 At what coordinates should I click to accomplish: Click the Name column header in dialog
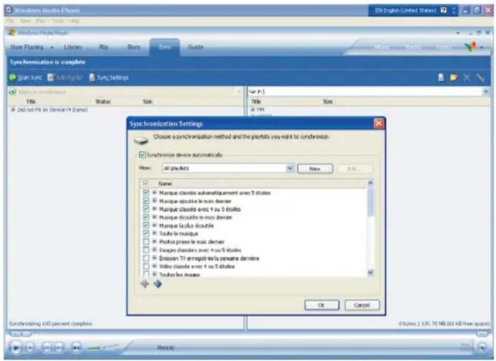tap(165, 184)
